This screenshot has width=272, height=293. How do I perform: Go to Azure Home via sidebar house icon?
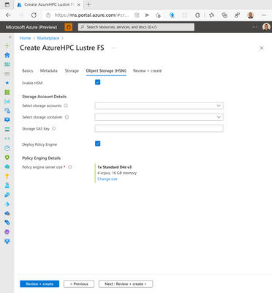[x=7, y=55]
